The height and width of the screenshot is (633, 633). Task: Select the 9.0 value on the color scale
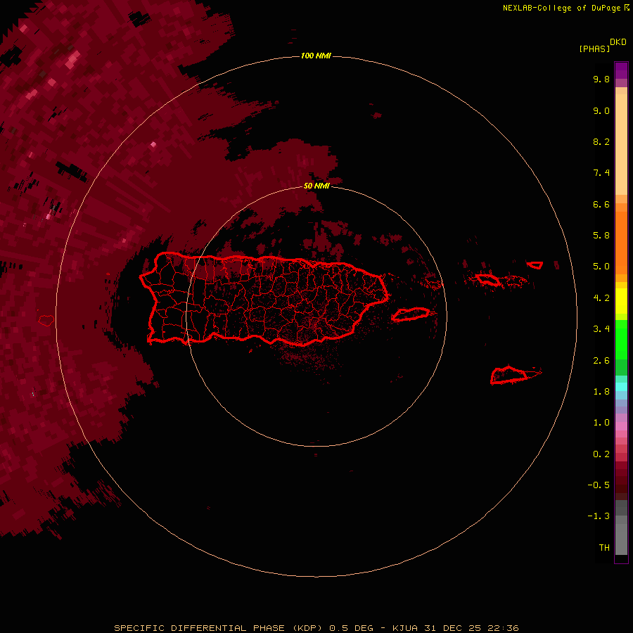(601, 110)
